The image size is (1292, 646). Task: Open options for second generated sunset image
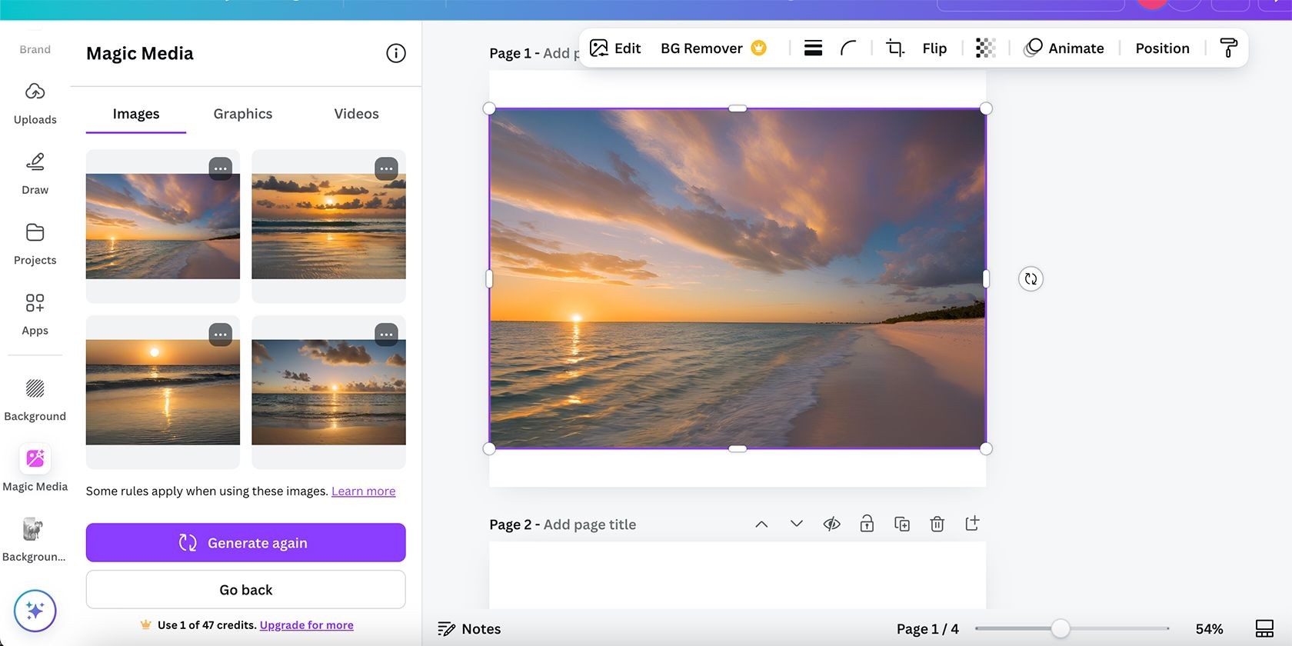[386, 168]
